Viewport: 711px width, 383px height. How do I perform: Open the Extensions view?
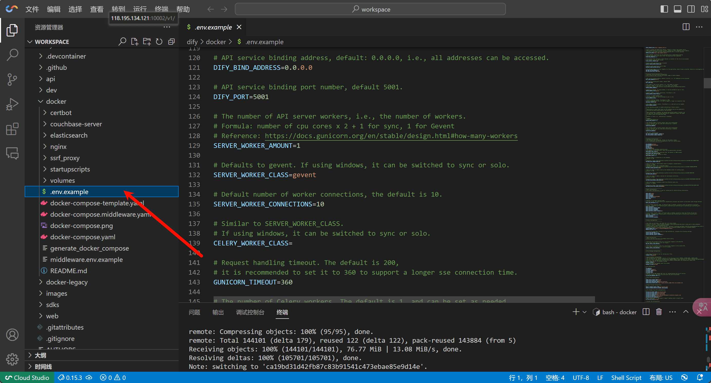click(x=12, y=129)
